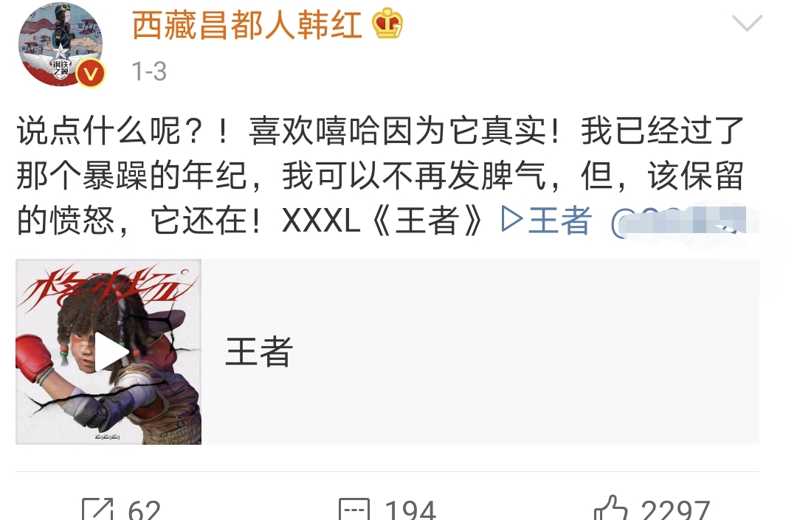Click the repost share icon
786x520 pixels.
(x=97, y=509)
